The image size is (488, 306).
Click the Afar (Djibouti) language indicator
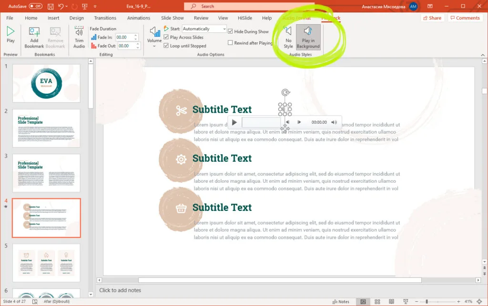tap(57, 301)
